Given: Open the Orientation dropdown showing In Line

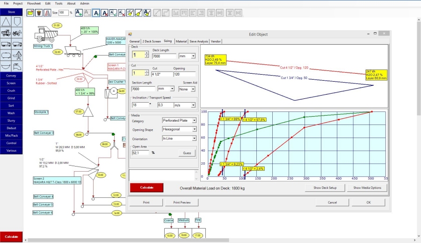Looking at the screenshot, I should 194,139.
